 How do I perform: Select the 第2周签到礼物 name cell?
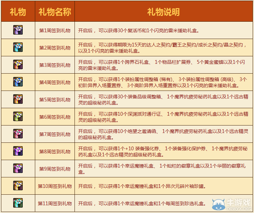coord(55,47)
